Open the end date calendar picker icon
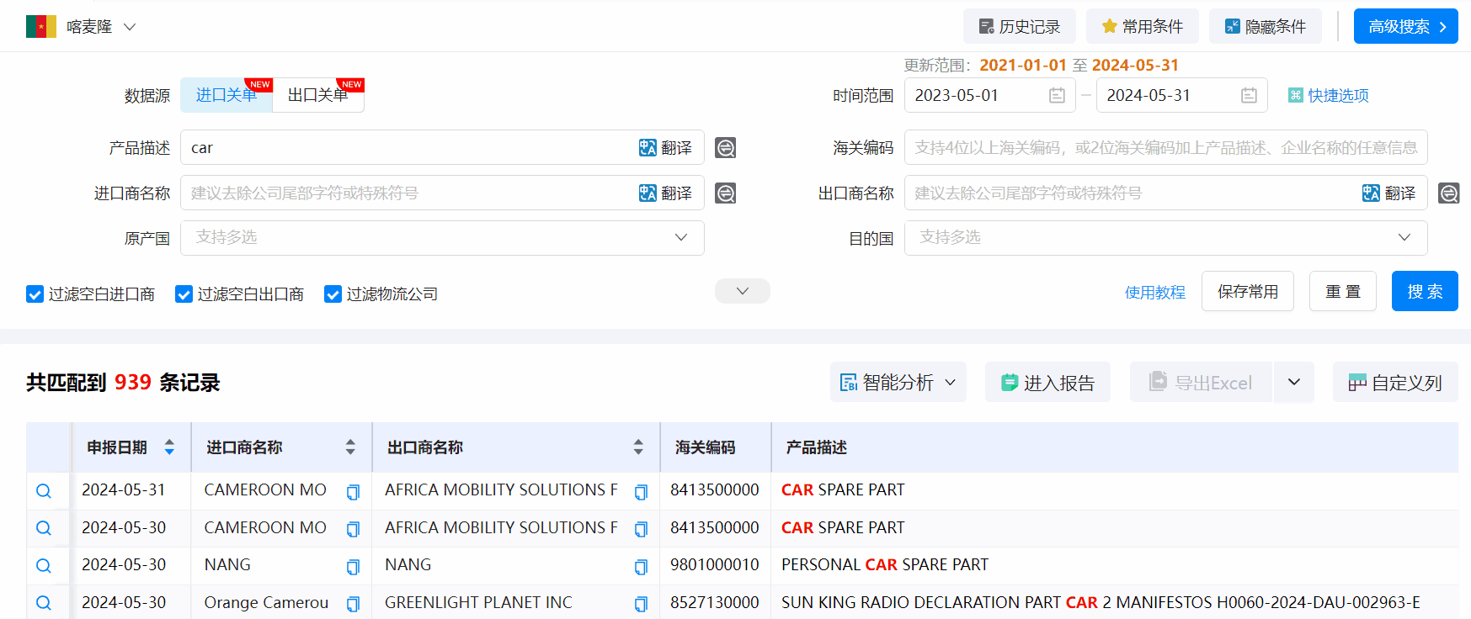The image size is (1471, 619). click(x=1249, y=96)
